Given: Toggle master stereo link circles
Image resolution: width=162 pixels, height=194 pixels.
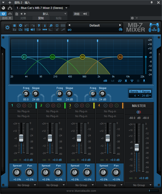Looking at the screenshot, I should click(139, 112).
